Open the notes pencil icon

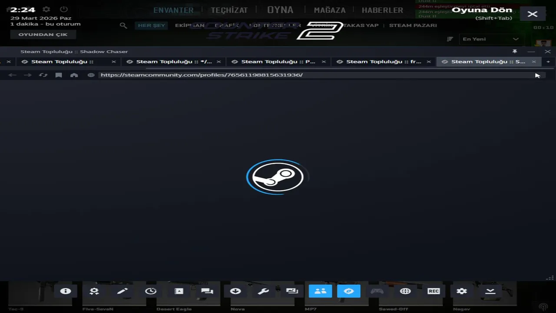(x=122, y=291)
